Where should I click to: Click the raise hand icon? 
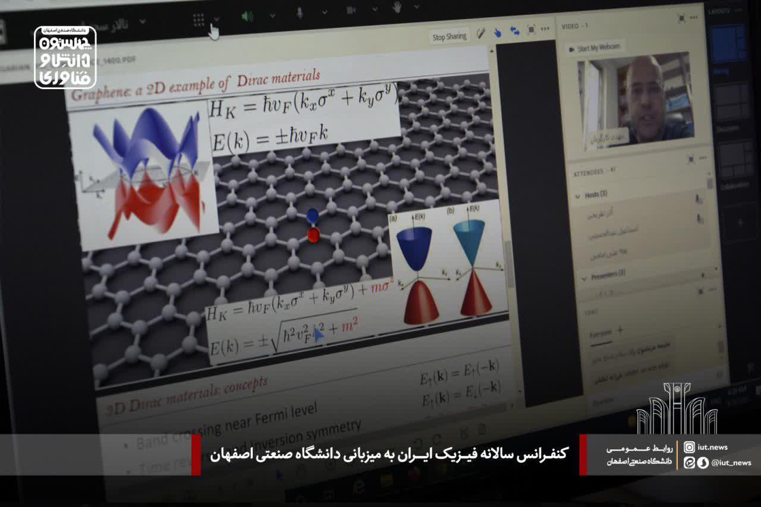coord(397,7)
